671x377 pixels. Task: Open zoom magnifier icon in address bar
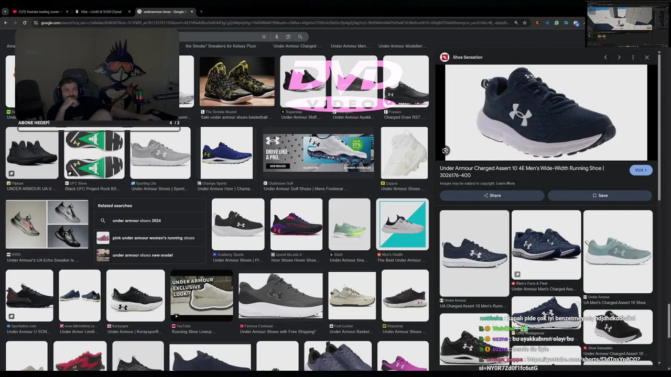[x=516, y=23]
